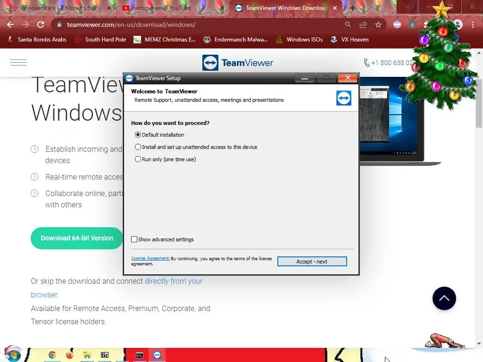Open Chrome from the taskbar
Viewport: 483px width, 362px height.
[x=52, y=355]
